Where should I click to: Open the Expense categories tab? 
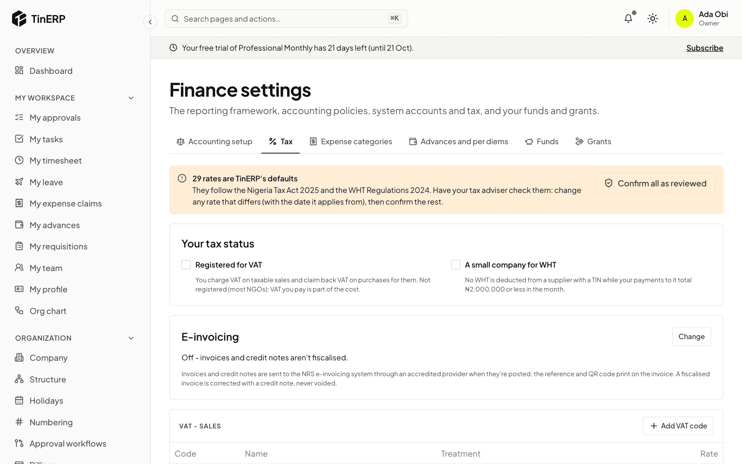[x=351, y=142]
